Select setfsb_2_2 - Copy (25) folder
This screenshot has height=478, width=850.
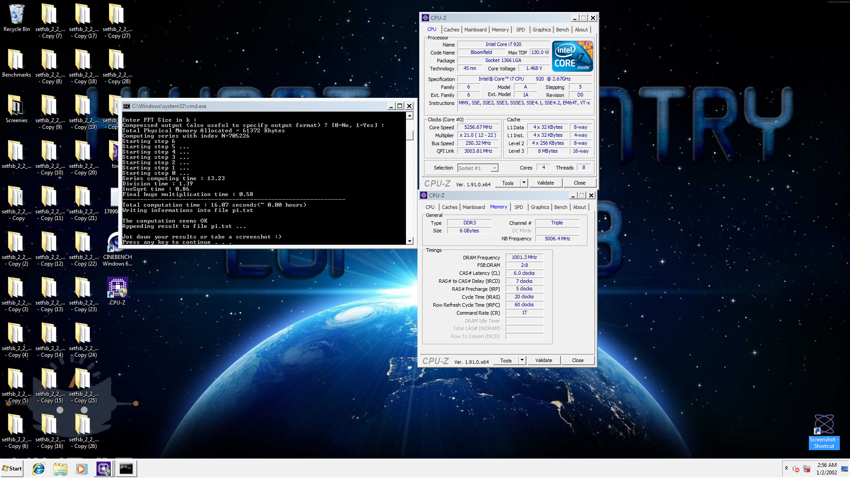point(84,385)
